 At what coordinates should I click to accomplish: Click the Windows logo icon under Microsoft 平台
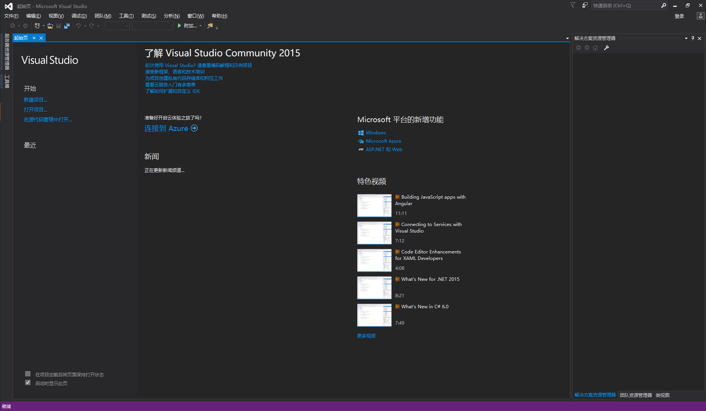click(361, 133)
